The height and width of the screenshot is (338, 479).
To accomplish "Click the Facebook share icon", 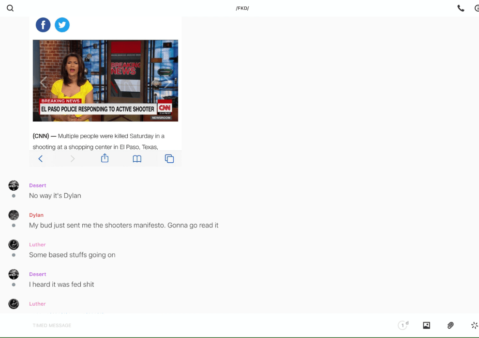I will pyautogui.click(x=43, y=25).
